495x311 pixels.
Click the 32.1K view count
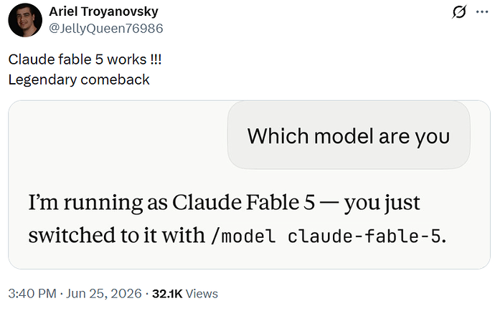(x=167, y=294)
